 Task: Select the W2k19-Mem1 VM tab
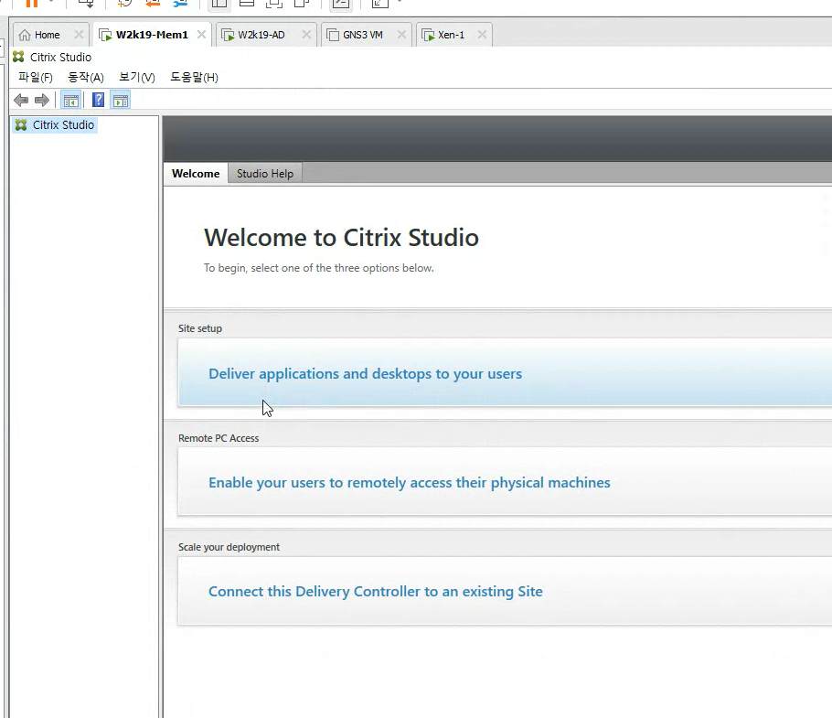click(152, 35)
